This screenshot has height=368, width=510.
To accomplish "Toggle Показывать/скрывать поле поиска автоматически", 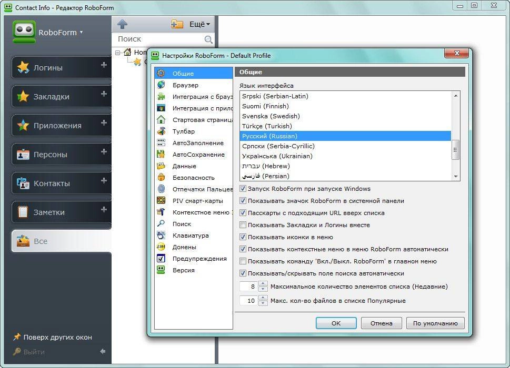I will (243, 273).
